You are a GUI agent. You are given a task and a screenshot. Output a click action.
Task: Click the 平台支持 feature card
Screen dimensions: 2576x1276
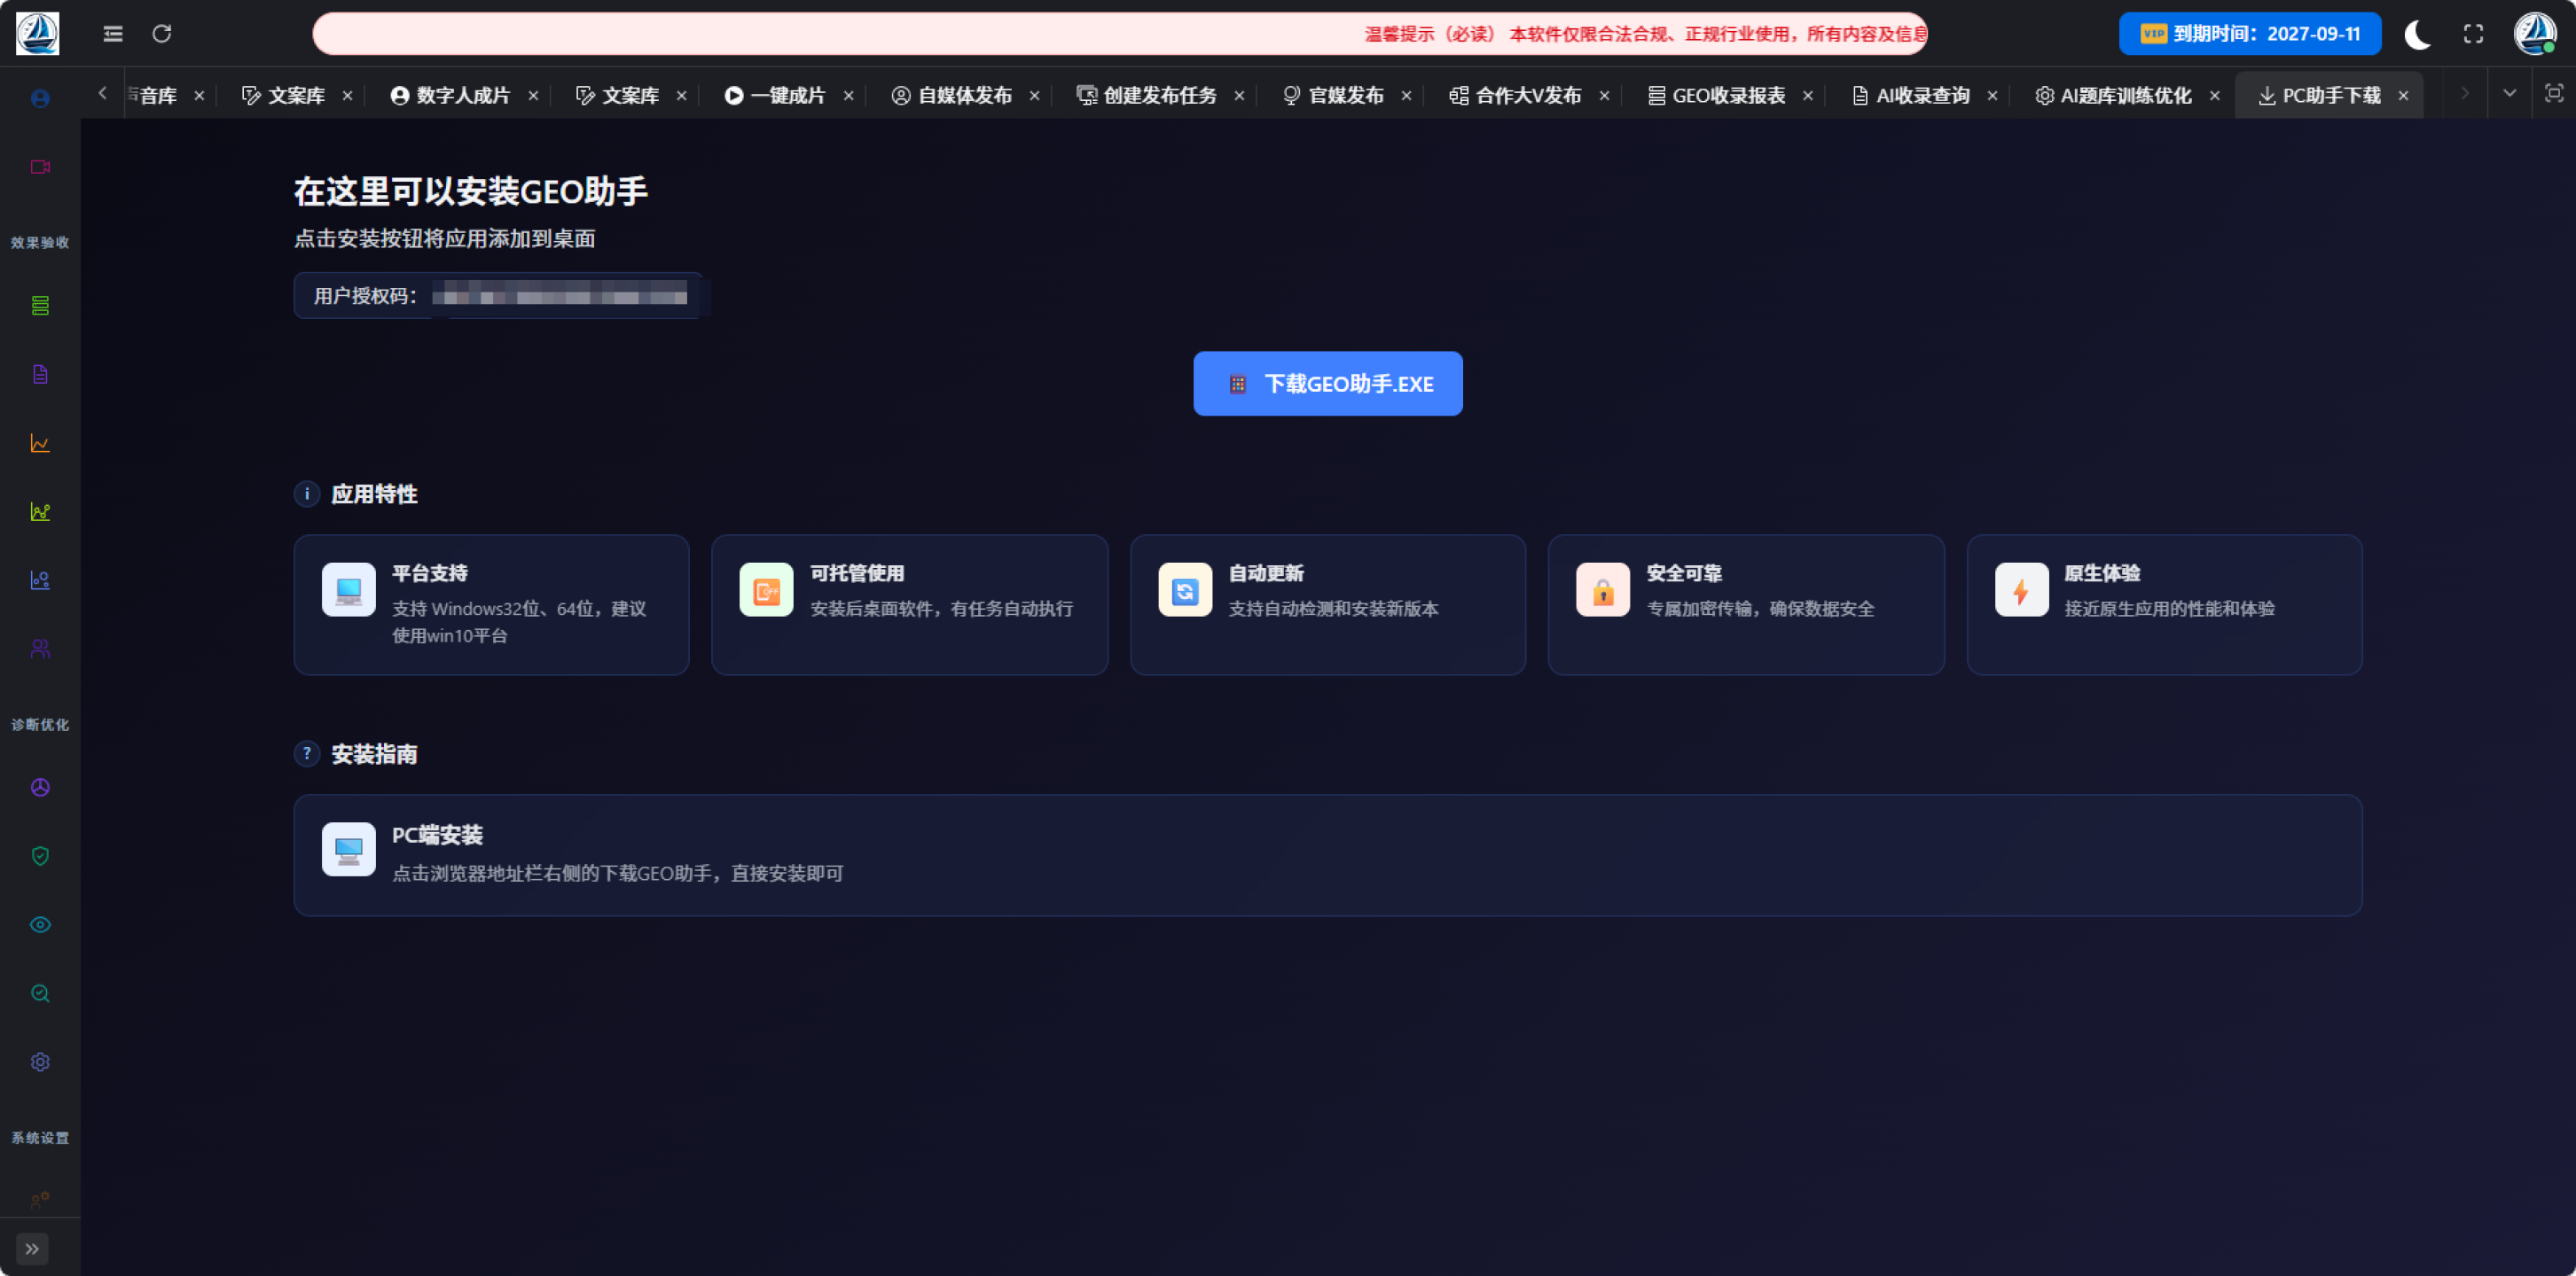(491, 604)
